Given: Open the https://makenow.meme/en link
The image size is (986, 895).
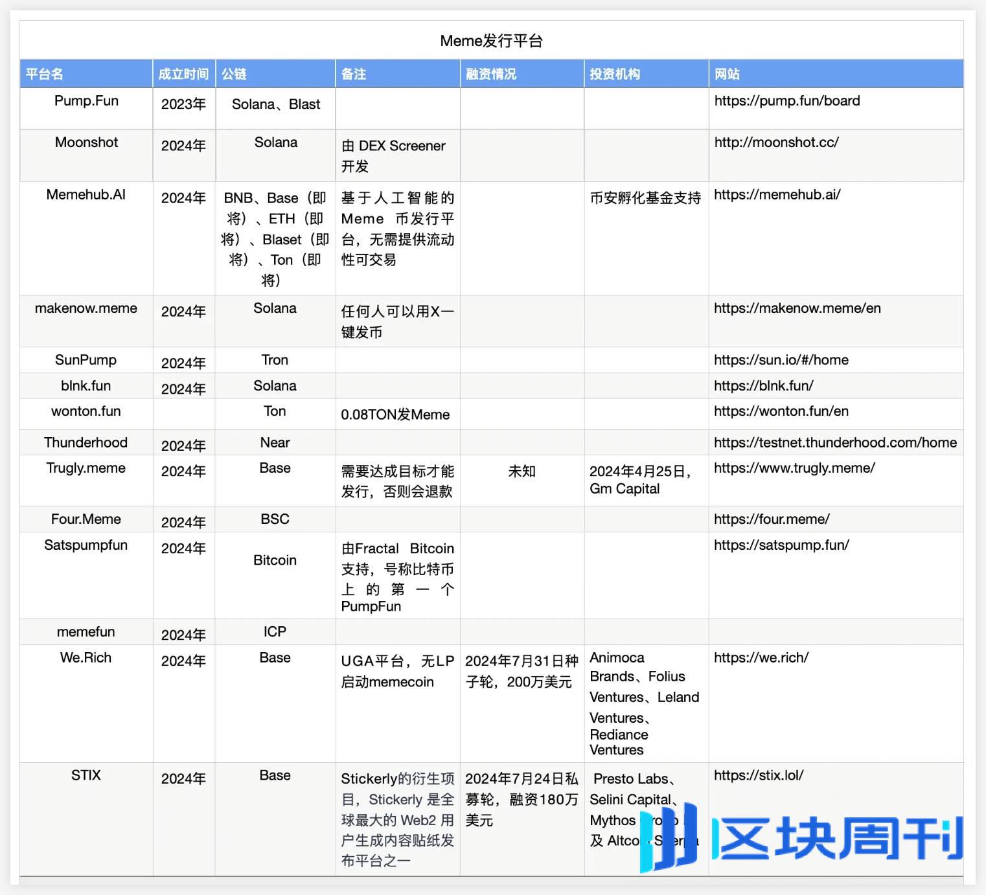Looking at the screenshot, I should point(797,308).
